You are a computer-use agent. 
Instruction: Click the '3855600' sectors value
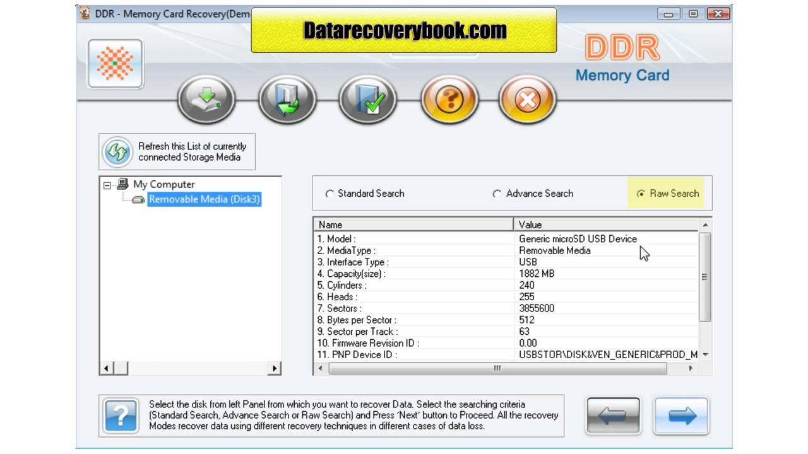point(537,308)
